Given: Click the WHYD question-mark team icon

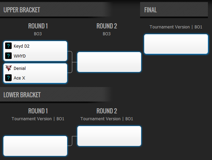Looking at the screenshot, I should [8, 56].
